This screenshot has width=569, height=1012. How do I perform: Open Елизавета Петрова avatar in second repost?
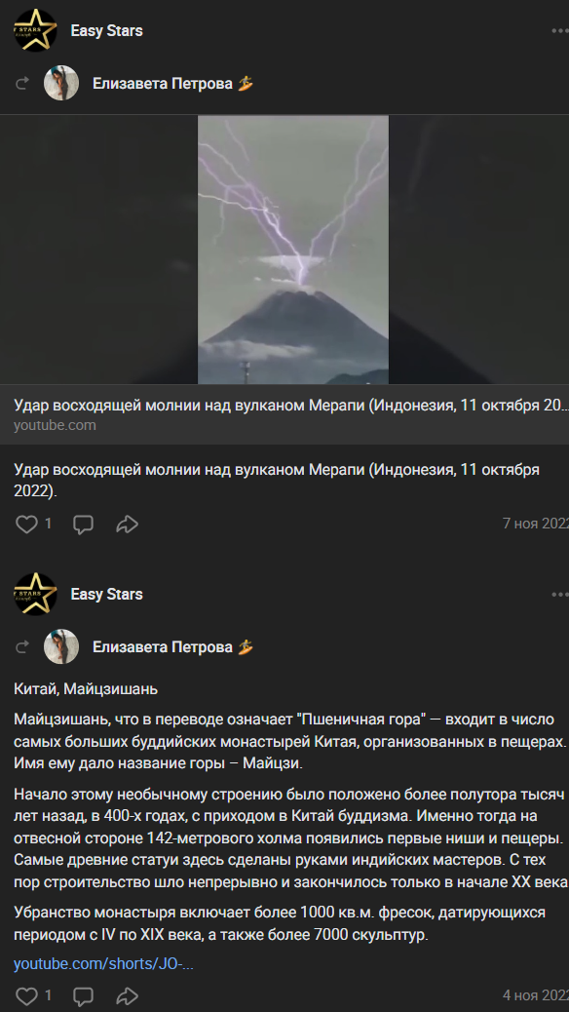(61, 646)
